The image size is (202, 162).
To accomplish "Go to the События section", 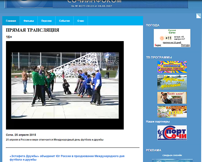I will (x=64, y=21).
